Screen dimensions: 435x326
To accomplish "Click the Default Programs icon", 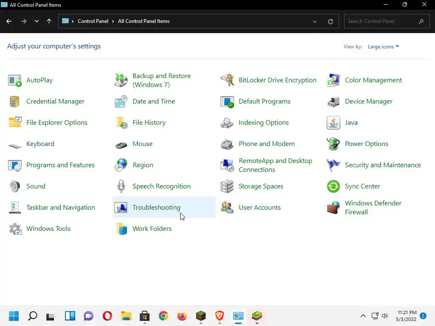I will (227, 101).
